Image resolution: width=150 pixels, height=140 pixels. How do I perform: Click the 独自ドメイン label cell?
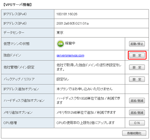[28, 55]
